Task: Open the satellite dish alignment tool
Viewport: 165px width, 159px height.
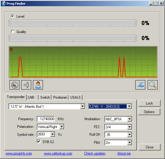Action: [140, 85]
